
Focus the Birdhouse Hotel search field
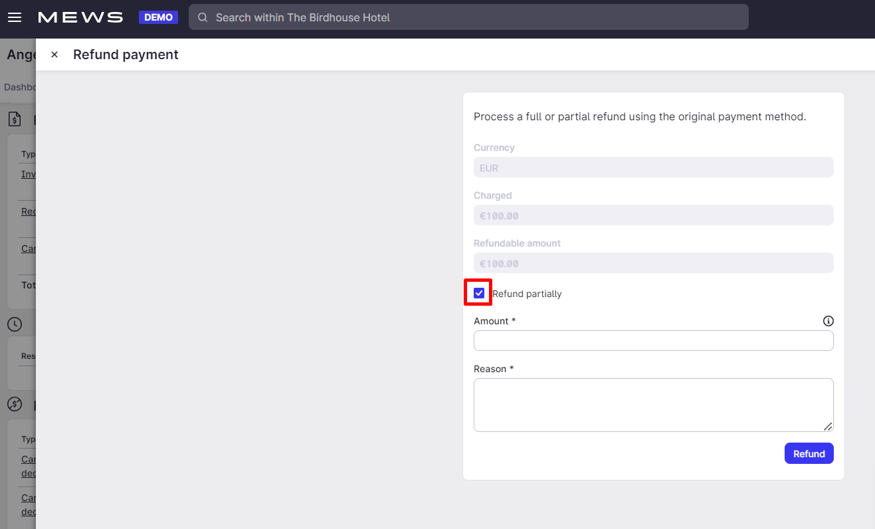click(468, 17)
